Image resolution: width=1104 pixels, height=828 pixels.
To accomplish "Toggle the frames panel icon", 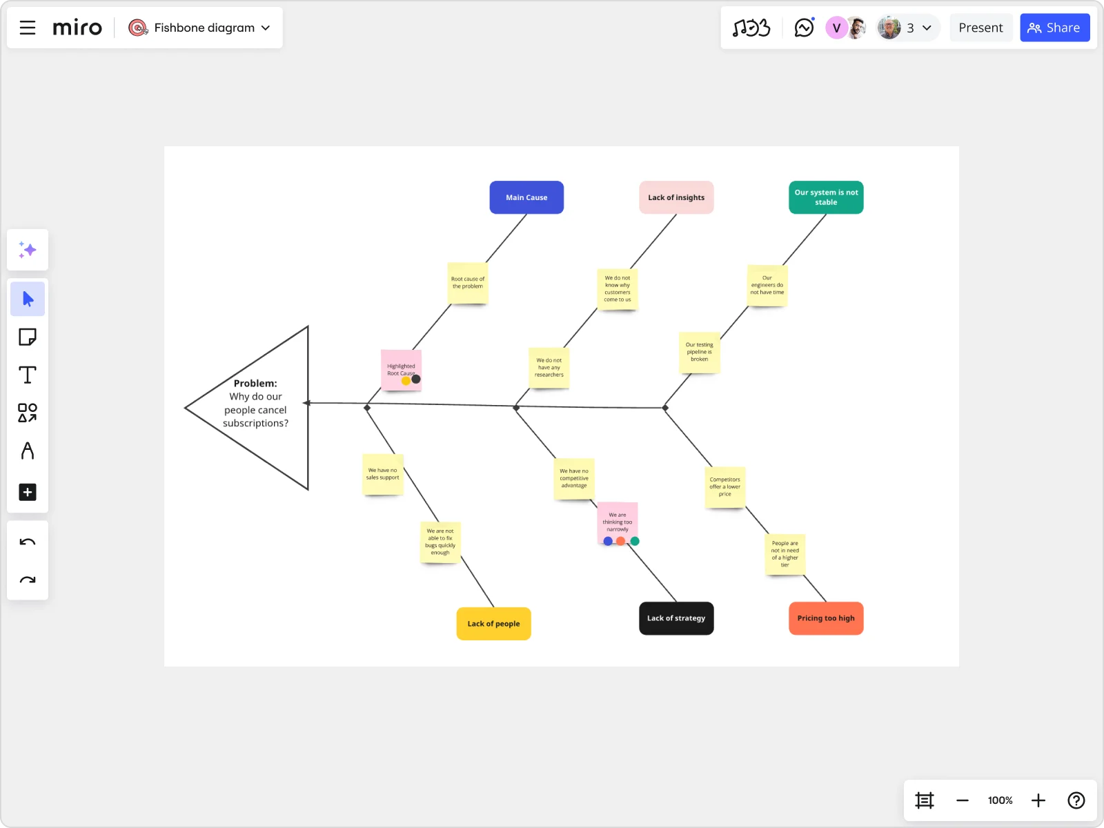I will pyautogui.click(x=924, y=800).
